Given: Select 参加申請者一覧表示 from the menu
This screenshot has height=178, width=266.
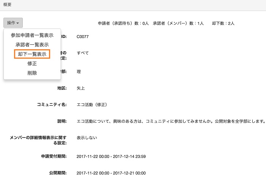Looking at the screenshot, I should pos(32,35).
